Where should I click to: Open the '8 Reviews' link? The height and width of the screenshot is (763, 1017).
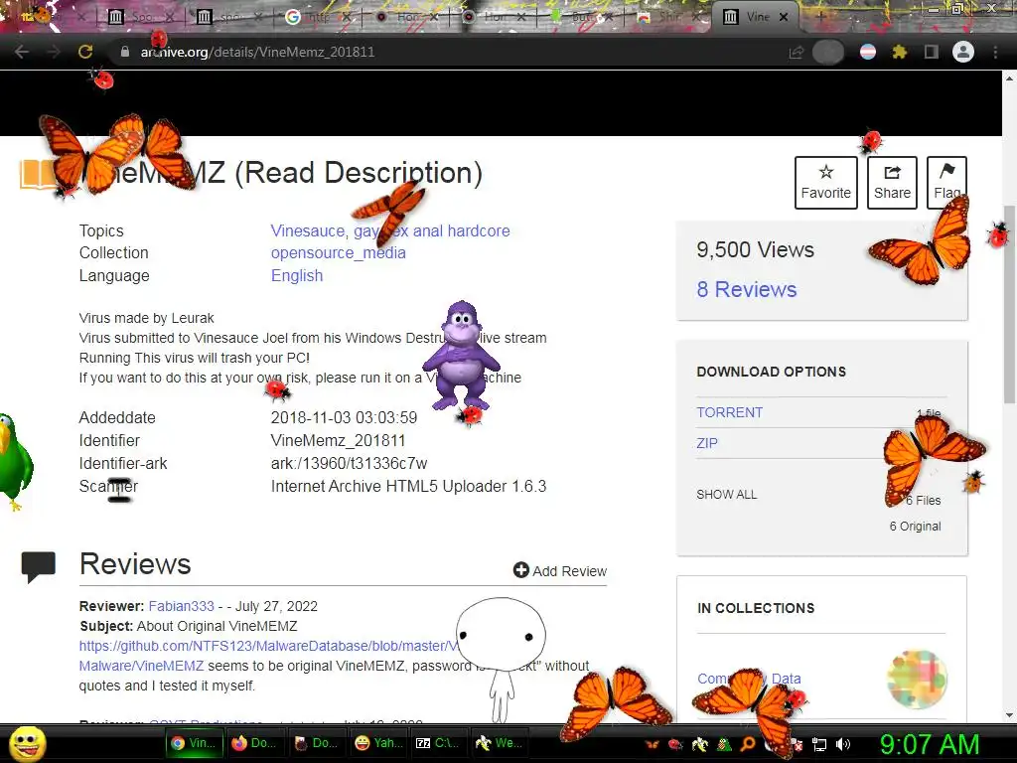click(x=747, y=289)
